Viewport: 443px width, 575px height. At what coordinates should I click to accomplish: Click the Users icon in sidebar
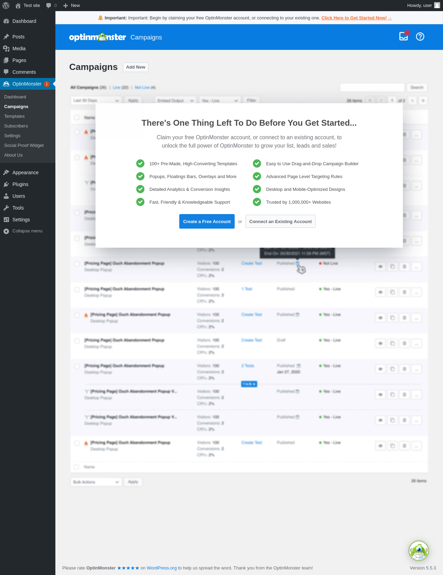[x=6, y=196]
